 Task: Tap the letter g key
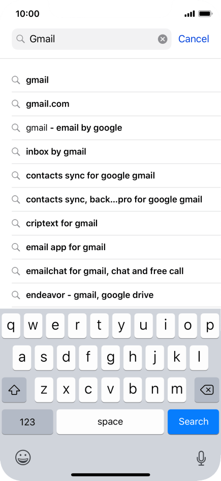[x=110, y=358]
